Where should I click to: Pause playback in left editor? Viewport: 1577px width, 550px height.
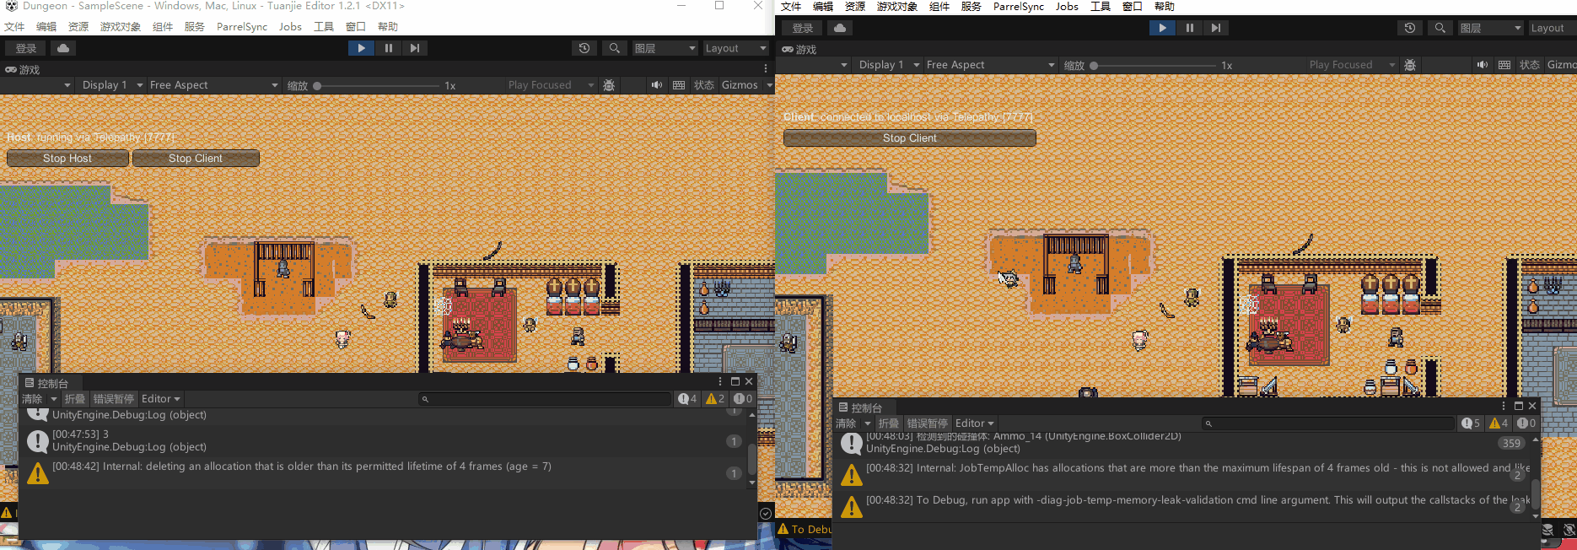coord(388,48)
